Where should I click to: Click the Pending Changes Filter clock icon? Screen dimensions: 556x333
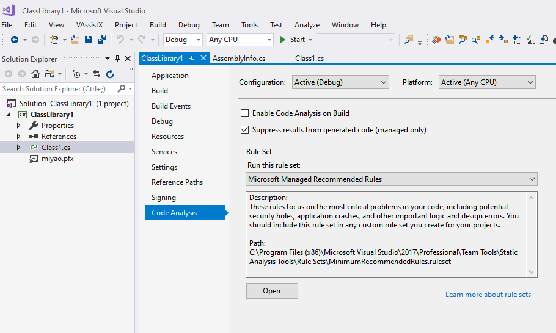(76, 74)
